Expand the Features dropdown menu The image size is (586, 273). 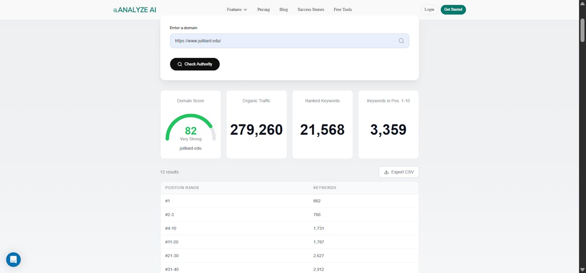coord(237,9)
